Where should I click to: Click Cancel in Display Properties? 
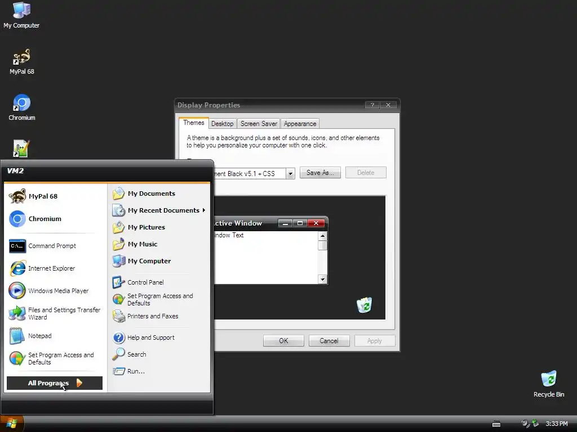tap(329, 341)
